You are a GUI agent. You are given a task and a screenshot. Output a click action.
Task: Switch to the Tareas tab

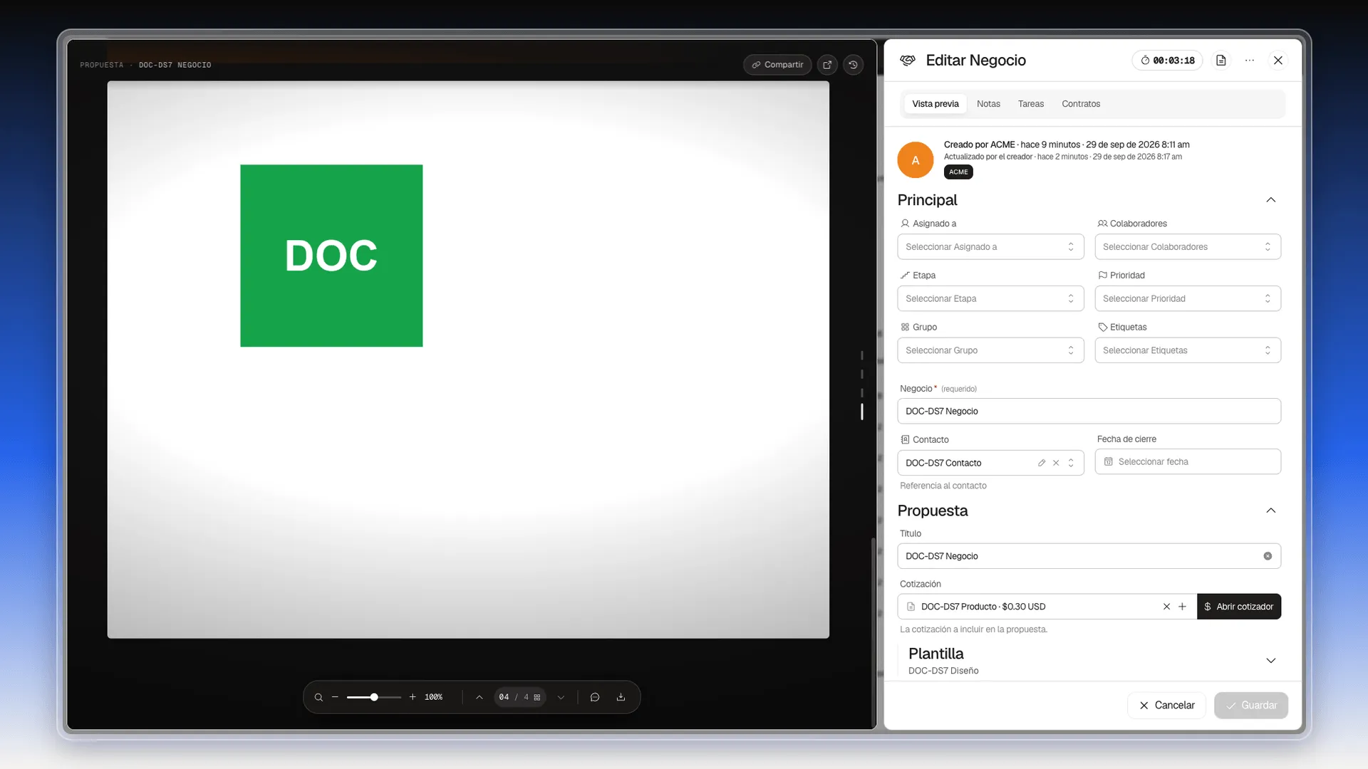pos(1031,104)
